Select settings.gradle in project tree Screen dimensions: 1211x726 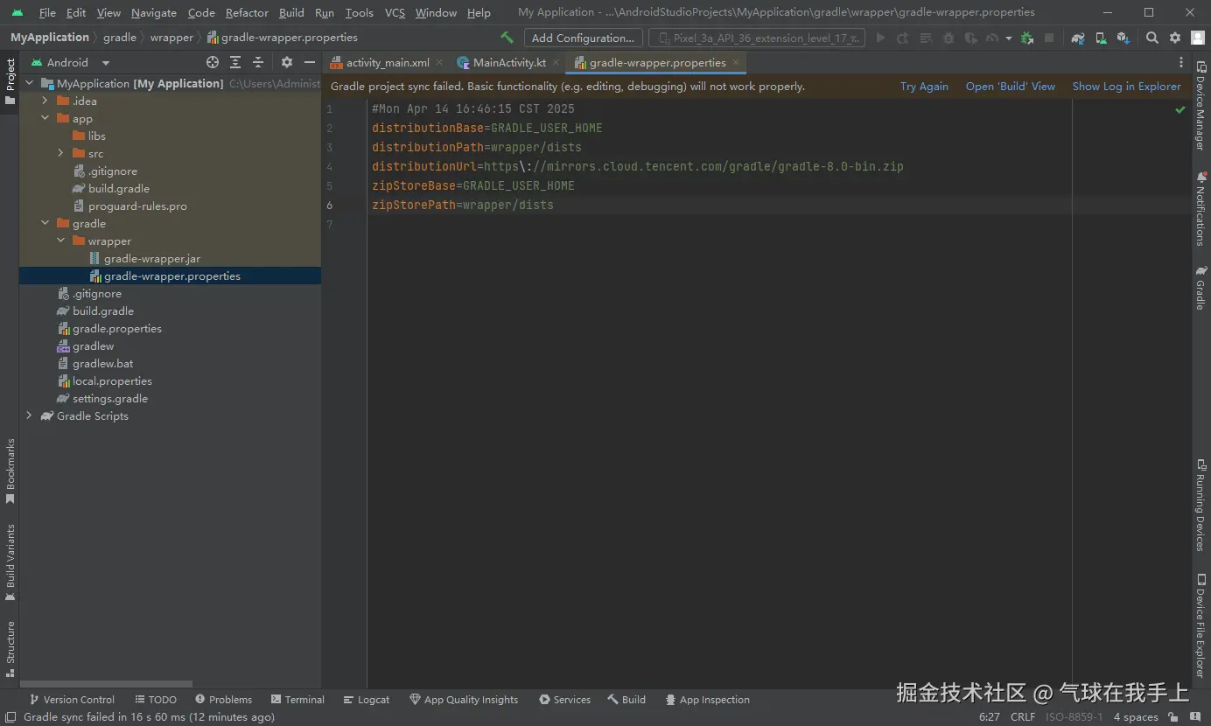[109, 398]
